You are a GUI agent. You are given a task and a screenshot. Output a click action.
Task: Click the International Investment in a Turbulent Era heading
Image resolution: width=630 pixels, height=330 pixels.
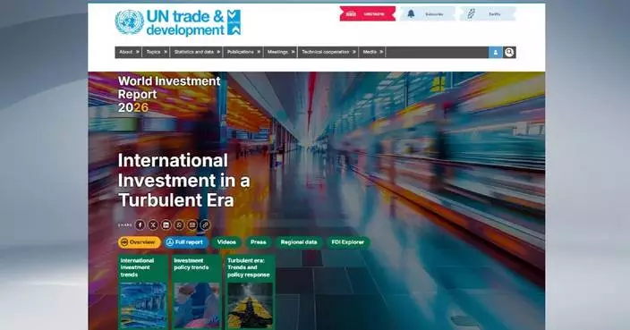[x=184, y=181]
